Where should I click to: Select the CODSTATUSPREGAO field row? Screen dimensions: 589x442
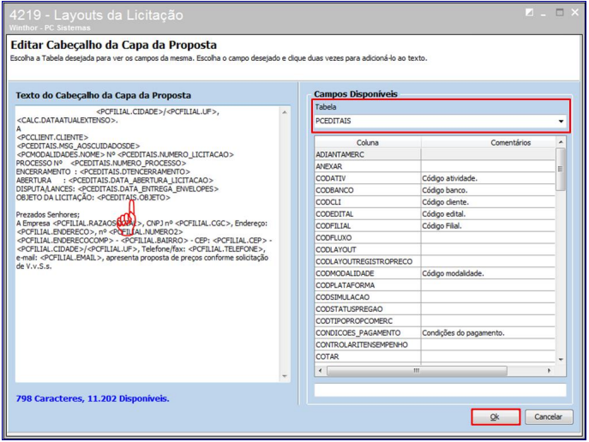[435, 308]
